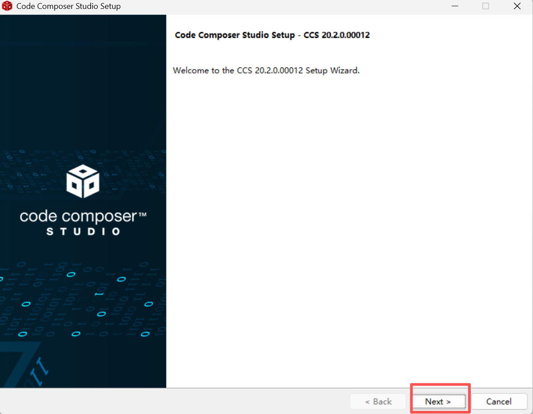Click the 'Welcome to the CCS 20.2.0.00012 Setup Wizard.' text
Image resolution: width=533 pixels, height=414 pixels.
click(x=266, y=71)
